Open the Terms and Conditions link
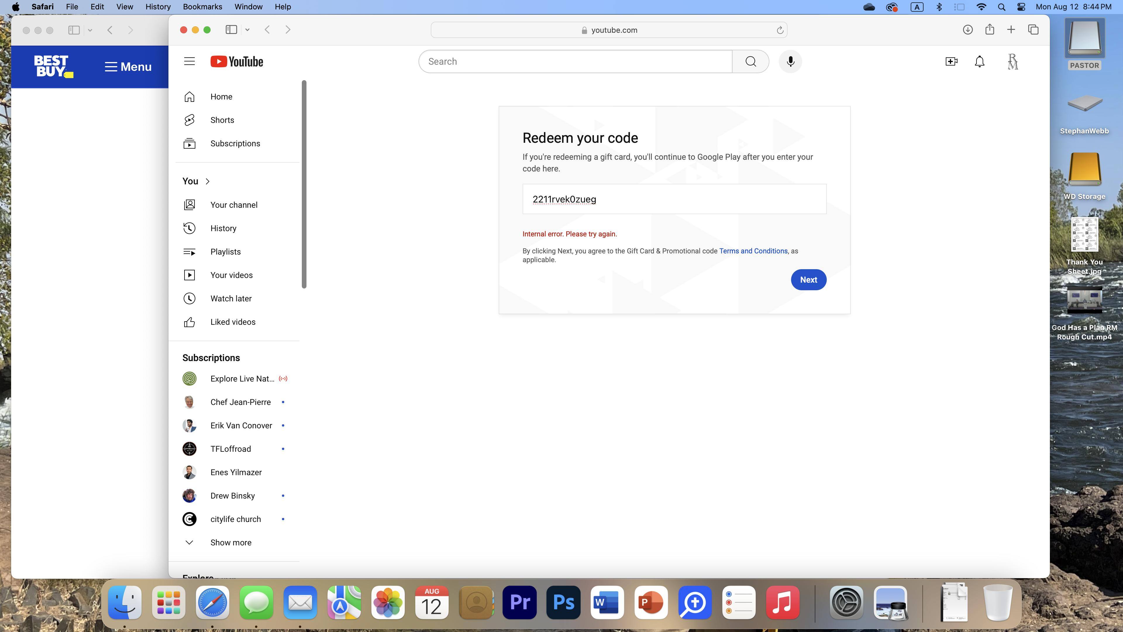1123x632 pixels. click(753, 251)
